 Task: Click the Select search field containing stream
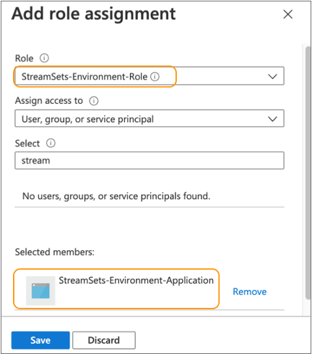(x=149, y=160)
